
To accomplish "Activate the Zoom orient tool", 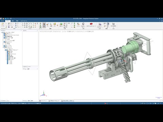I will [17, 27].
